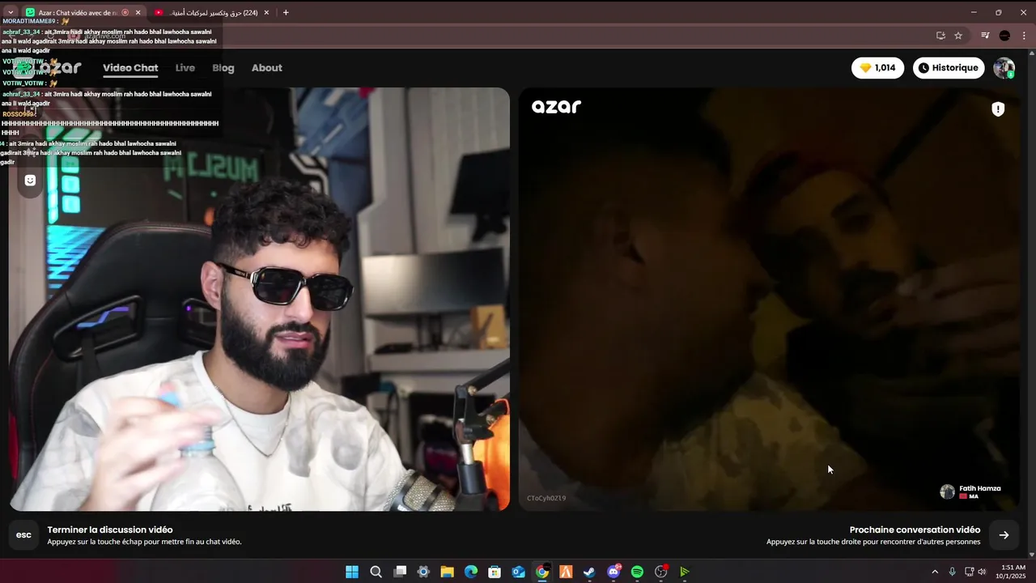Open the media controls icon in Chrome
The width and height of the screenshot is (1036, 583).
pyautogui.click(x=985, y=36)
